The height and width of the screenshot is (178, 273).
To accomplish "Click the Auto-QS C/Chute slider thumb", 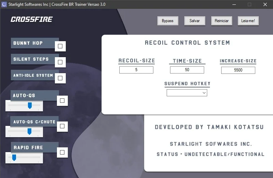I will pos(29,131).
